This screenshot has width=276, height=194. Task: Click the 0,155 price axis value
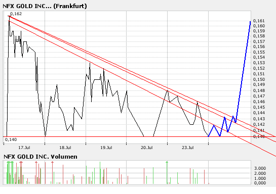[x=259, y=52]
